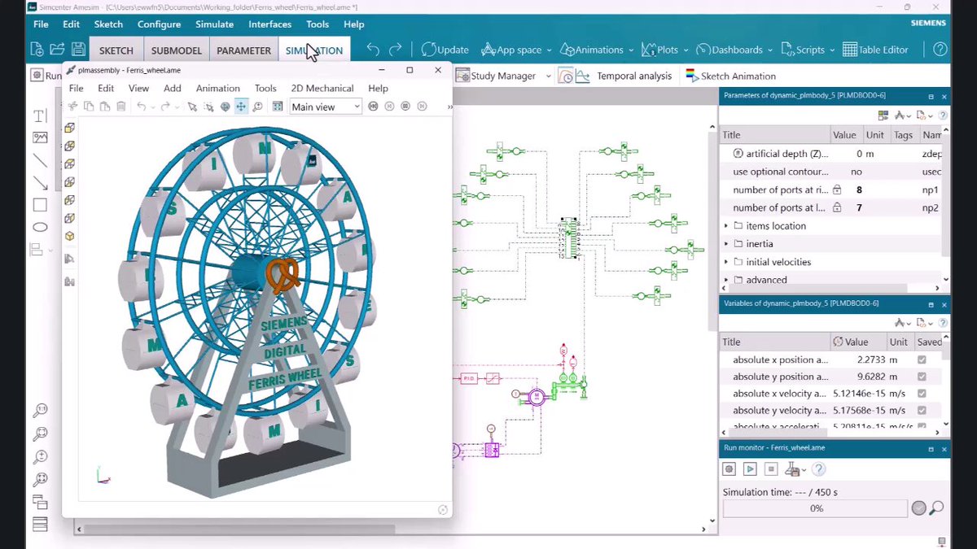Switch to the SUBMODEL mode tab
The image size is (977, 549).
click(x=176, y=50)
